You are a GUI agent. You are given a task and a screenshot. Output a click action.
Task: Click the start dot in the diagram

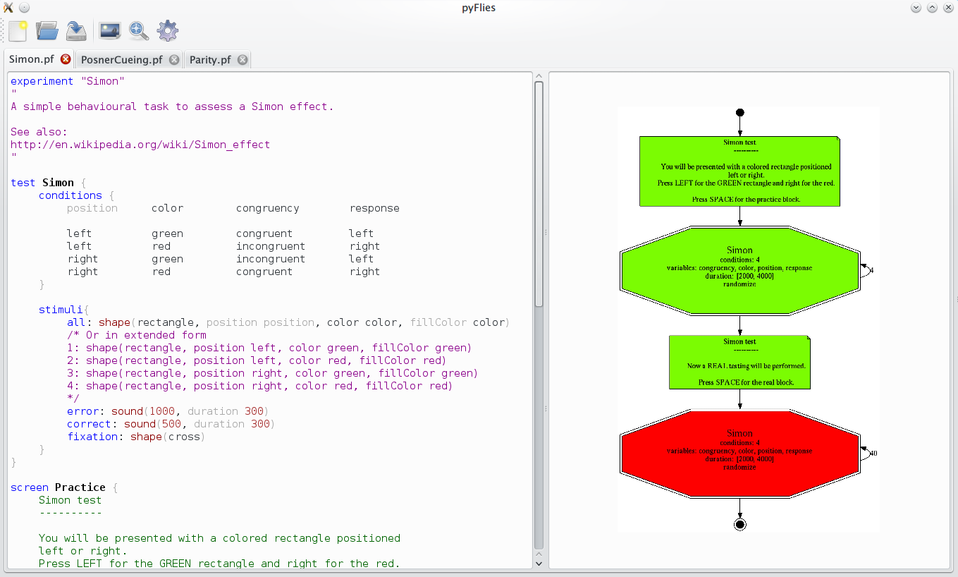click(739, 113)
